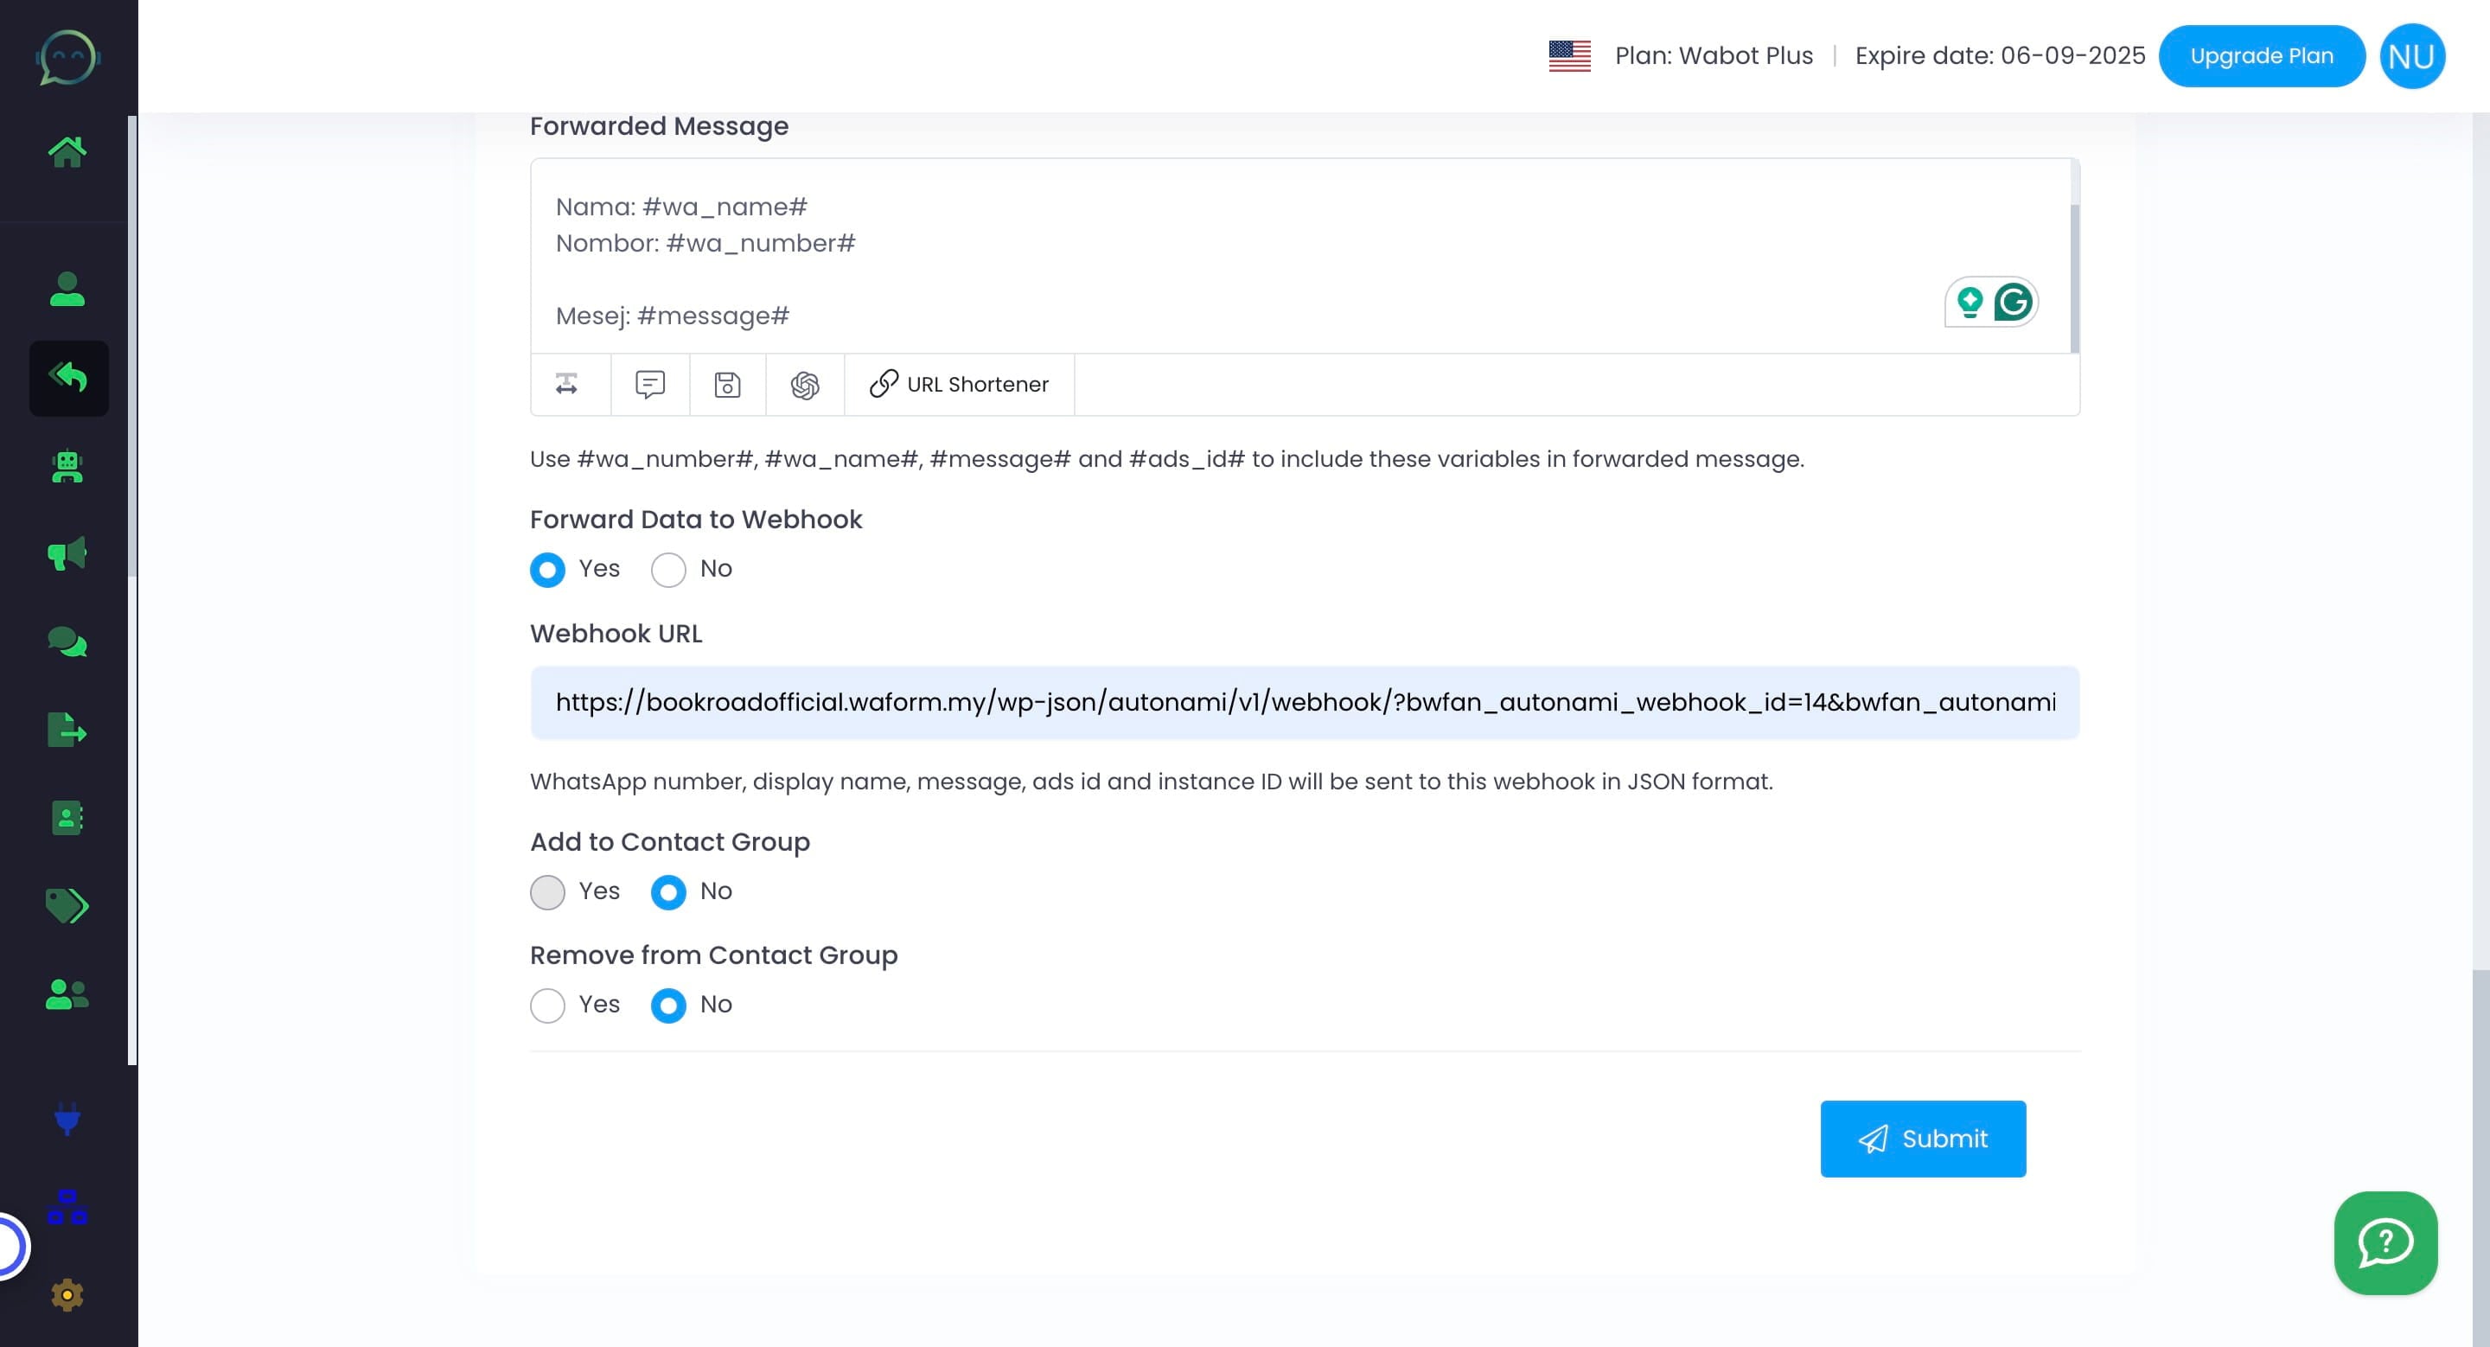The height and width of the screenshot is (1347, 2490).
Task: Open the home dashboard icon in sidebar
Action: tap(67, 151)
